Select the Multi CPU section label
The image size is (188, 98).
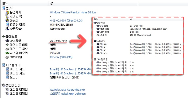[101, 41]
